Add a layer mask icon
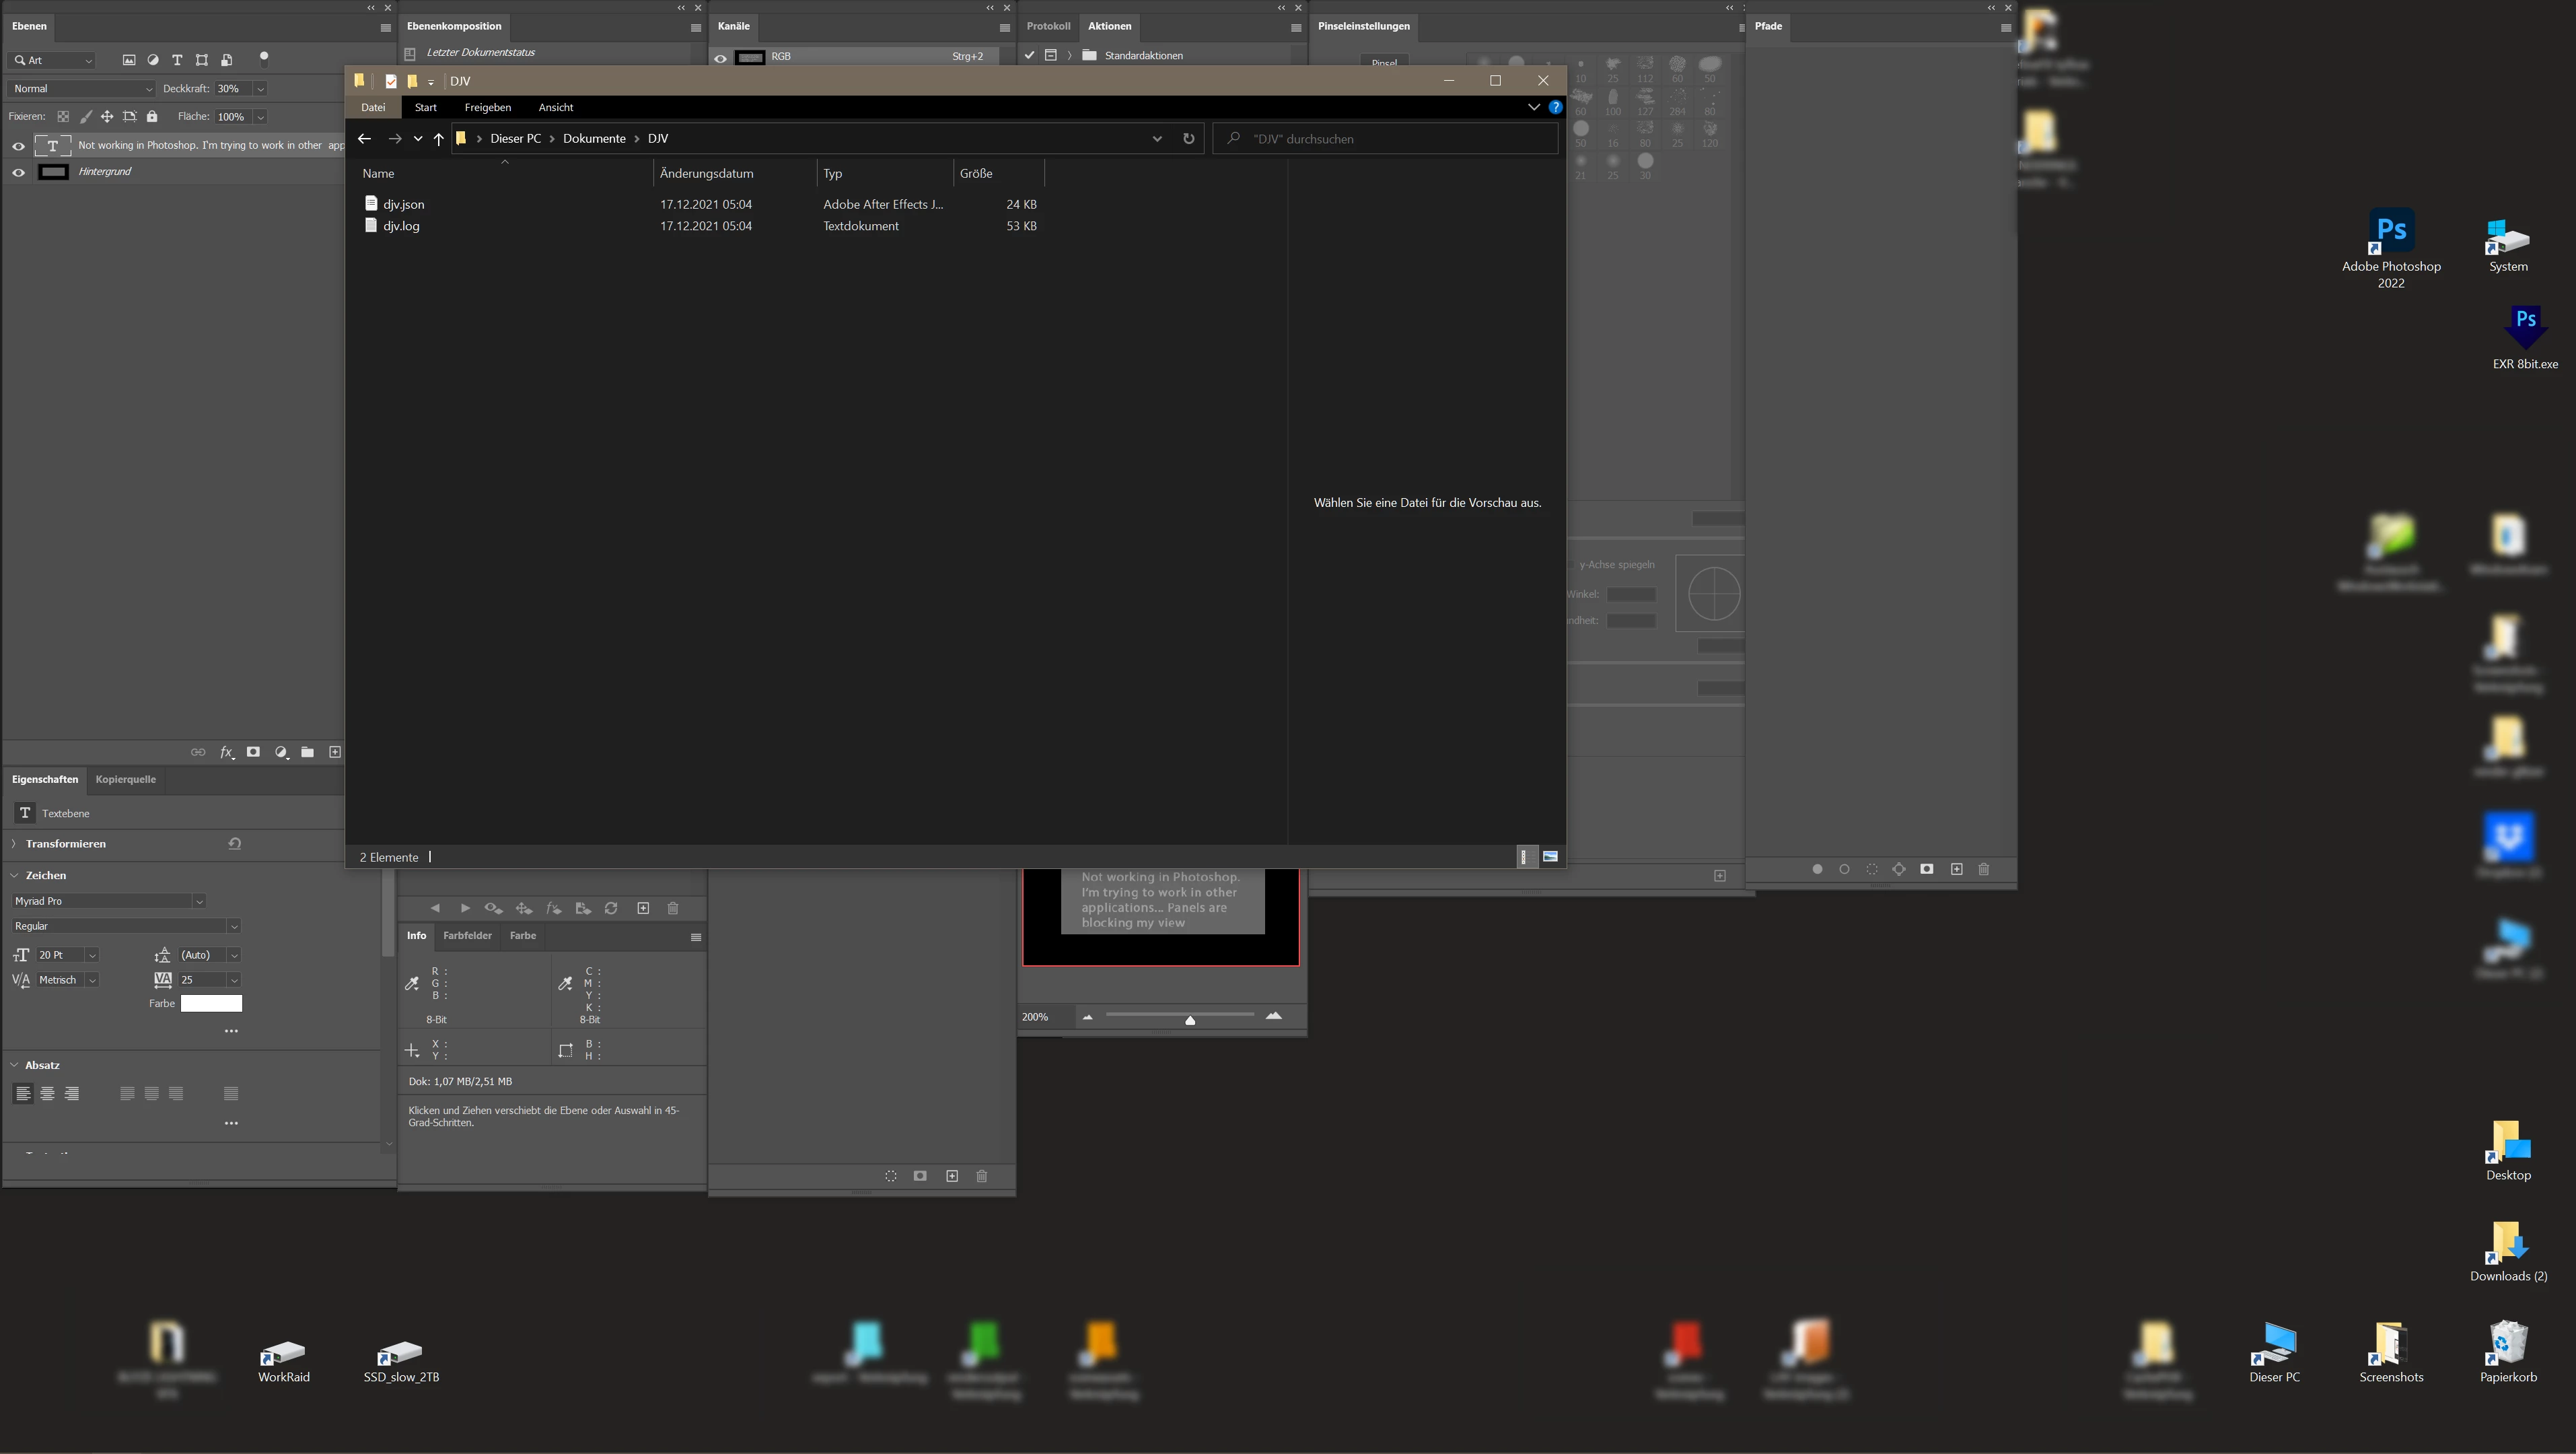Screen dimensions: 2576x1454 point(254,752)
